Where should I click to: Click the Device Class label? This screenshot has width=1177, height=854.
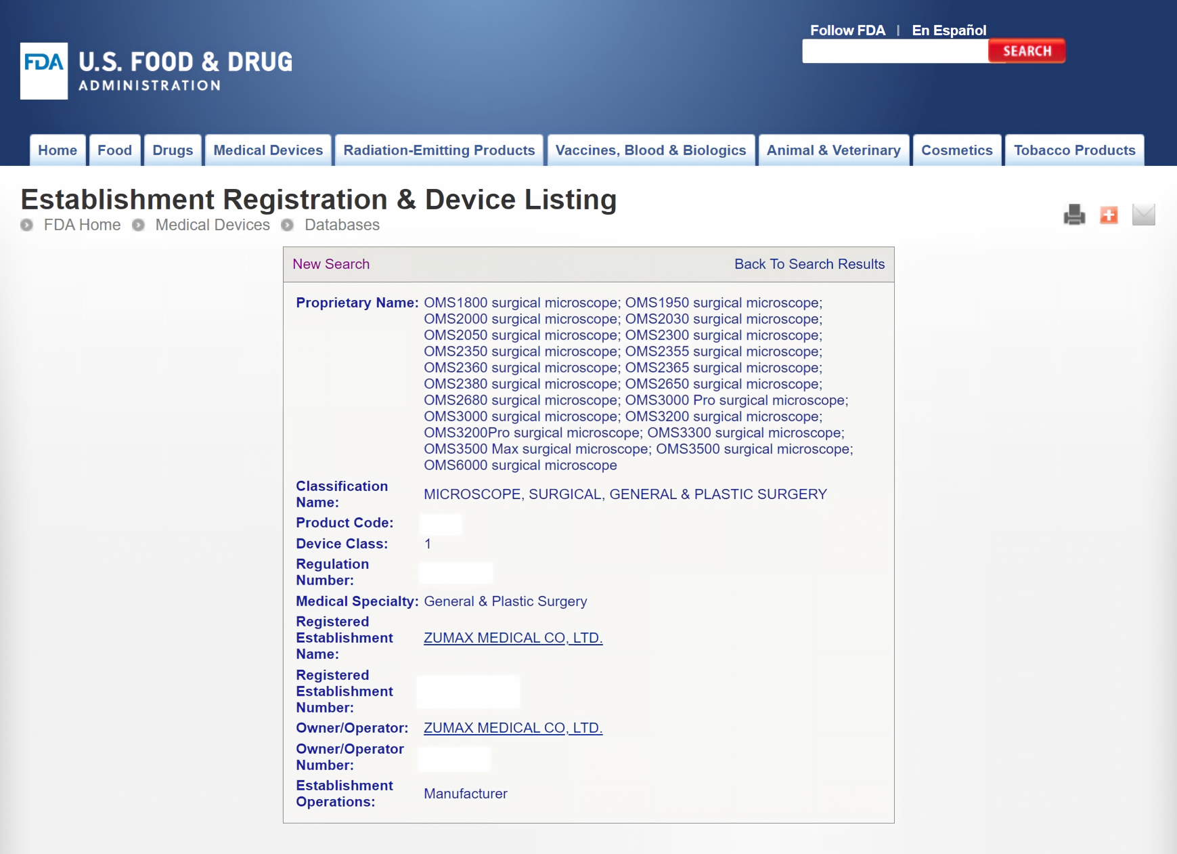click(342, 544)
